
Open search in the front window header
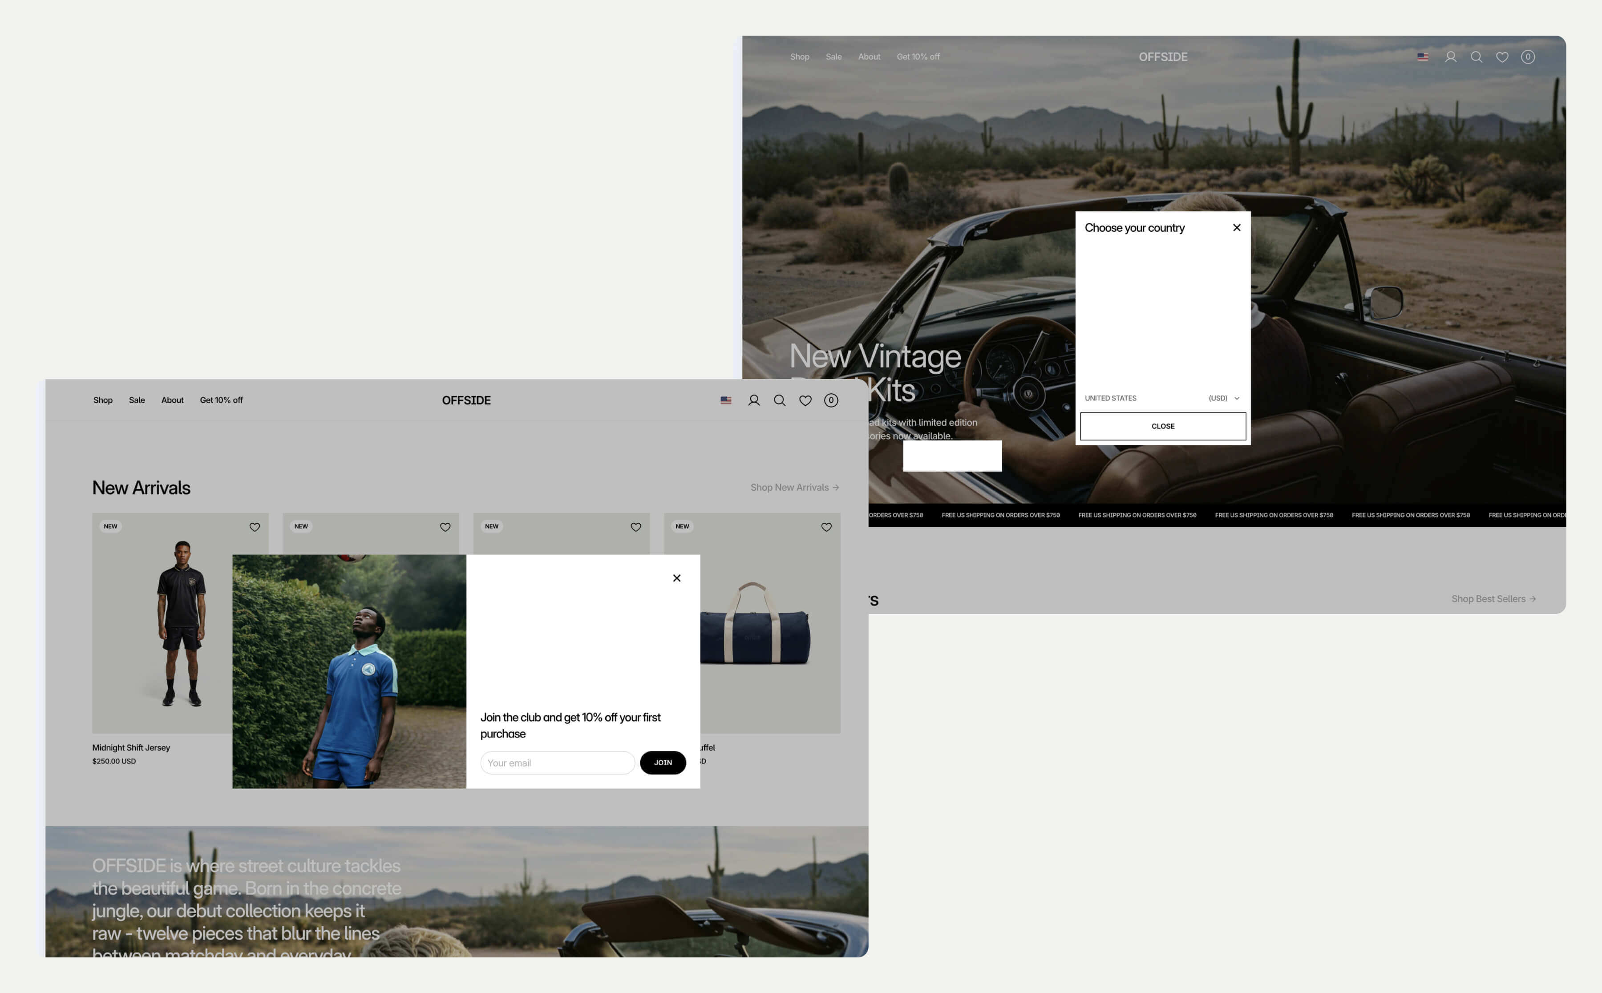(x=779, y=400)
